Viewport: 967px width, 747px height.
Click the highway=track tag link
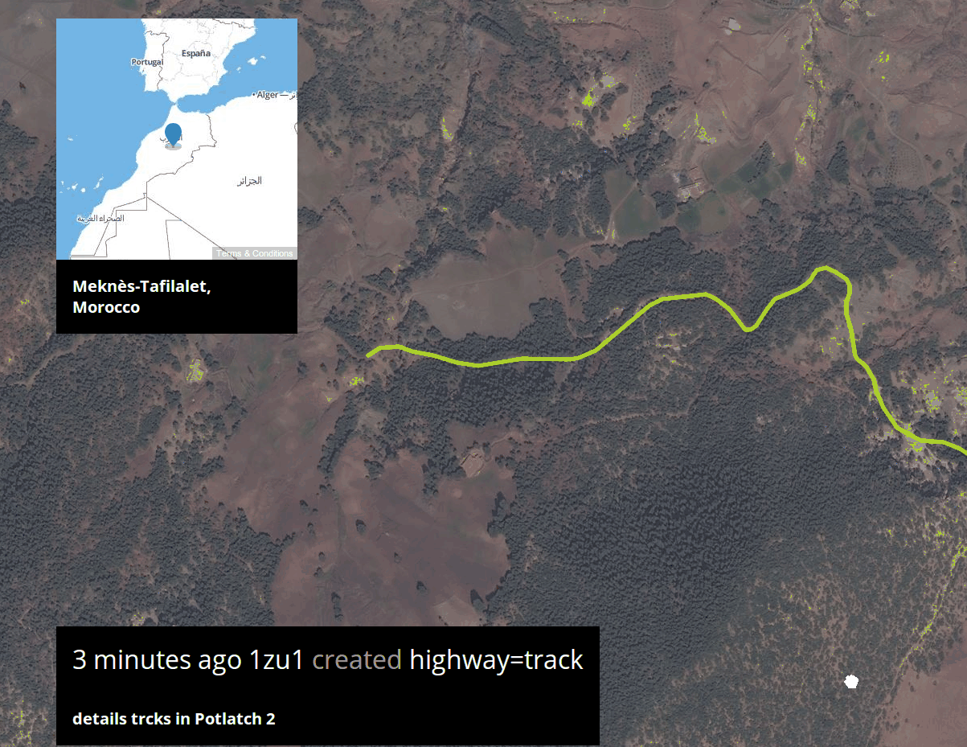[496, 660]
